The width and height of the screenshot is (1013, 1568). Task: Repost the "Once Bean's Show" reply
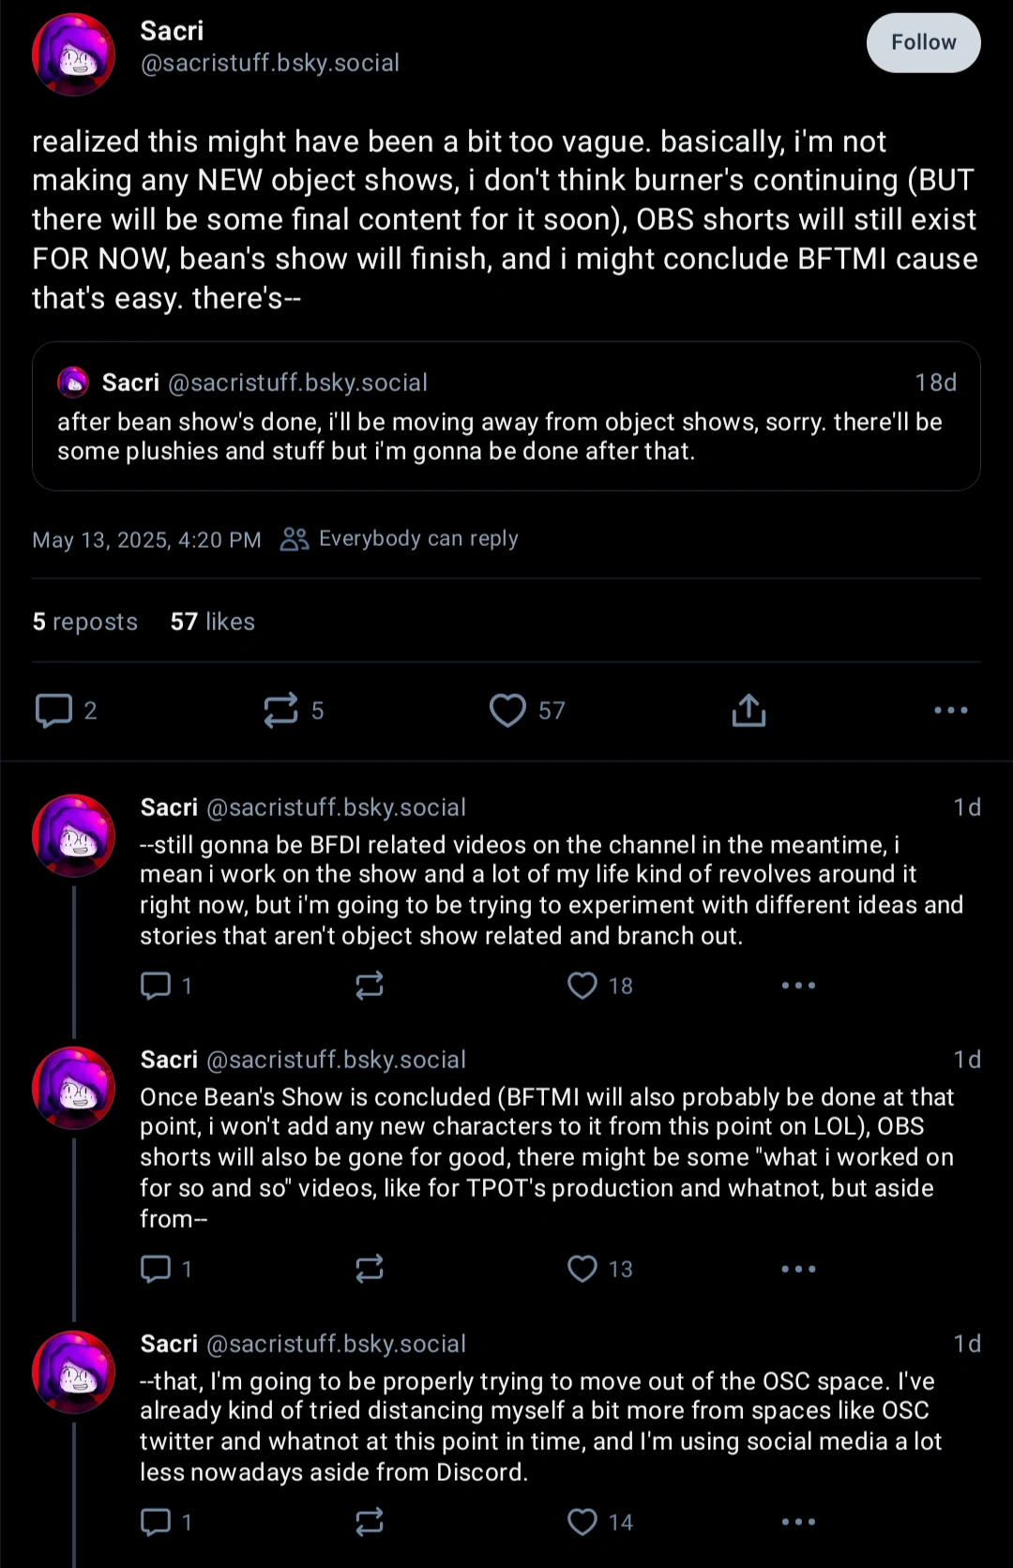coord(370,1269)
